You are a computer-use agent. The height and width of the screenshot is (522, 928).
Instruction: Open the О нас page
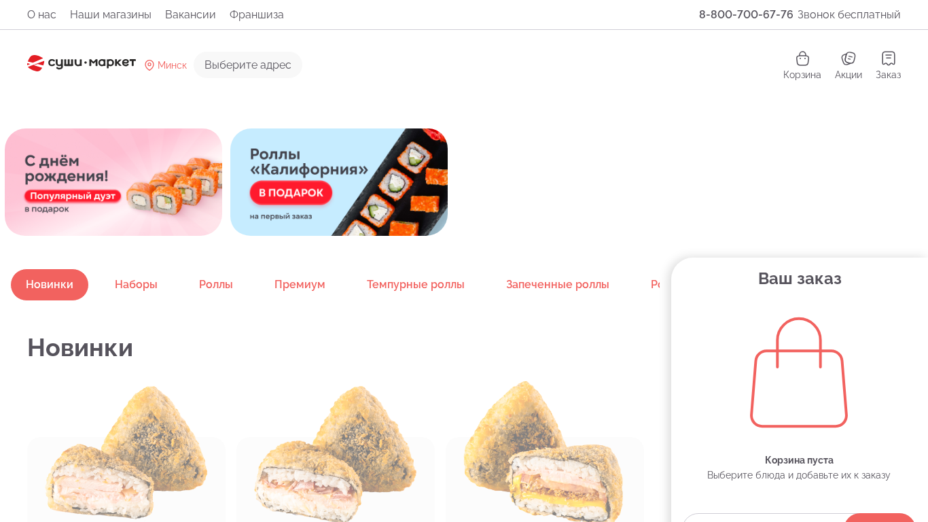[x=41, y=15]
